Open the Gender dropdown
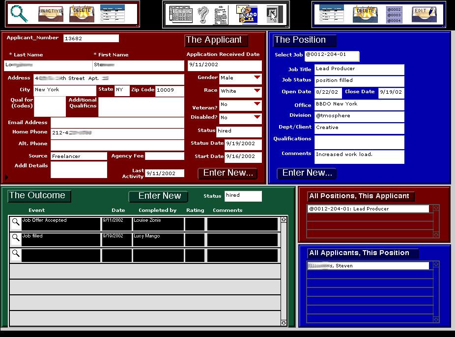 257,78
